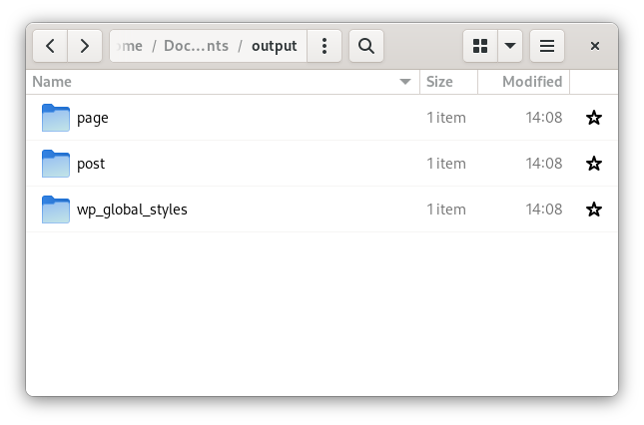Click the output breadcrumb in path bar
The height and width of the screenshot is (425, 644).
tap(274, 46)
